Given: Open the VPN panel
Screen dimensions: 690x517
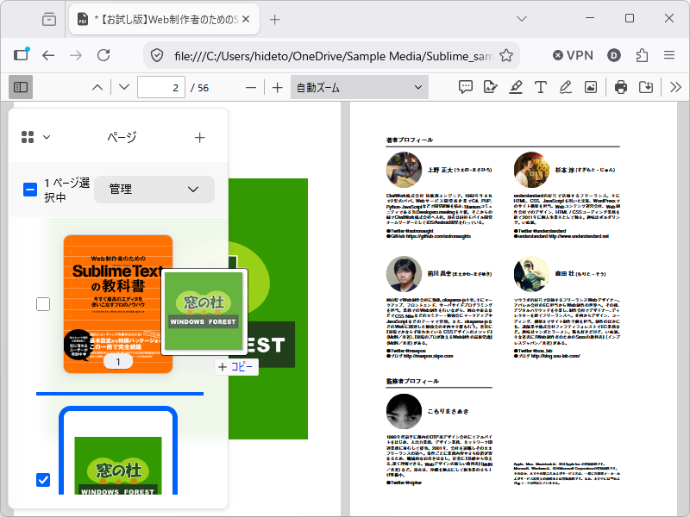Looking at the screenshot, I should coord(573,55).
